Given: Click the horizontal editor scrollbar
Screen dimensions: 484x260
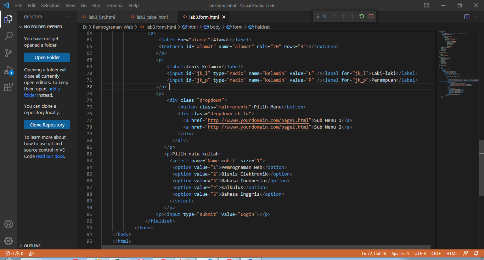Looking at the screenshot, I should 266,247.
